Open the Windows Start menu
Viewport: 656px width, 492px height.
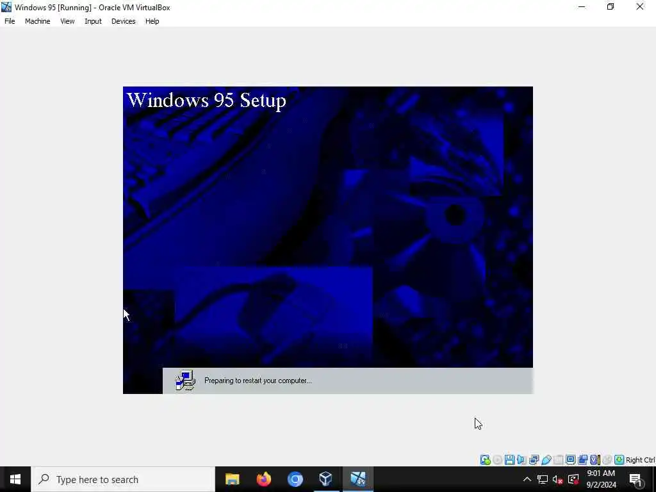(x=15, y=479)
